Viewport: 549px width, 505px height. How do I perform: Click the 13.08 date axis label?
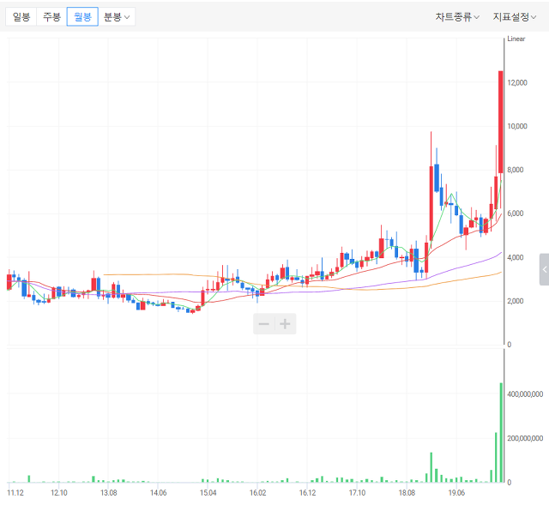[109, 493]
